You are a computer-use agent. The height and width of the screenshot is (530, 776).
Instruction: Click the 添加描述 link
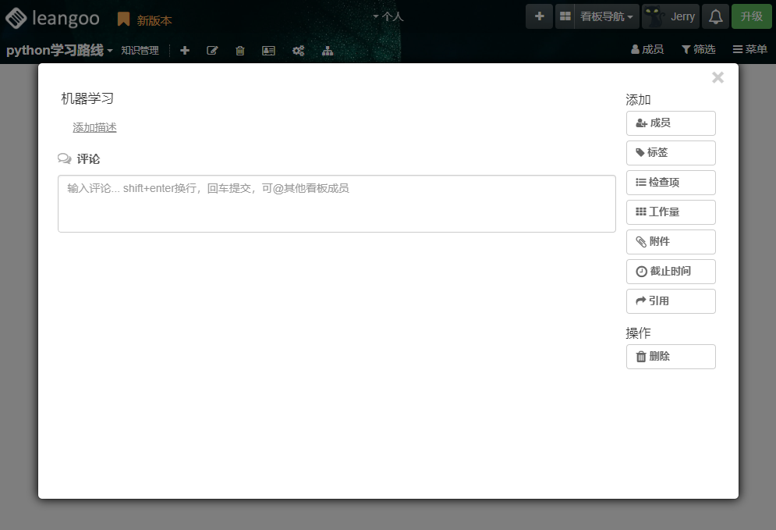point(94,127)
